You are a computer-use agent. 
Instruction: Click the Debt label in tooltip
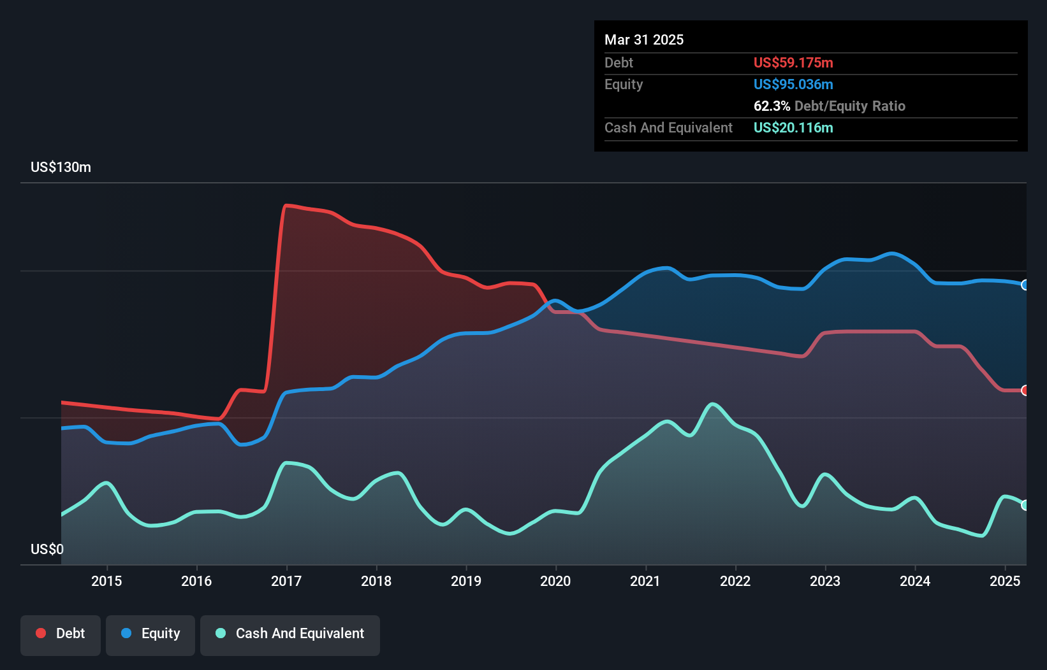coord(619,62)
